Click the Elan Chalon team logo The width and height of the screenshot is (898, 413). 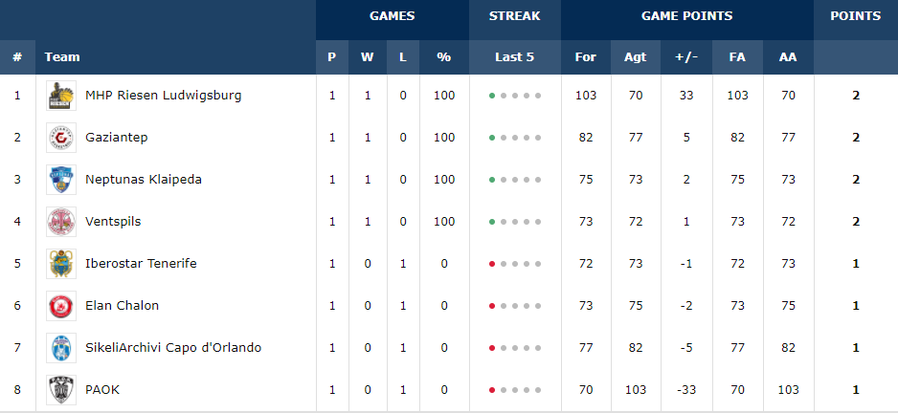[x=61, y=306]
